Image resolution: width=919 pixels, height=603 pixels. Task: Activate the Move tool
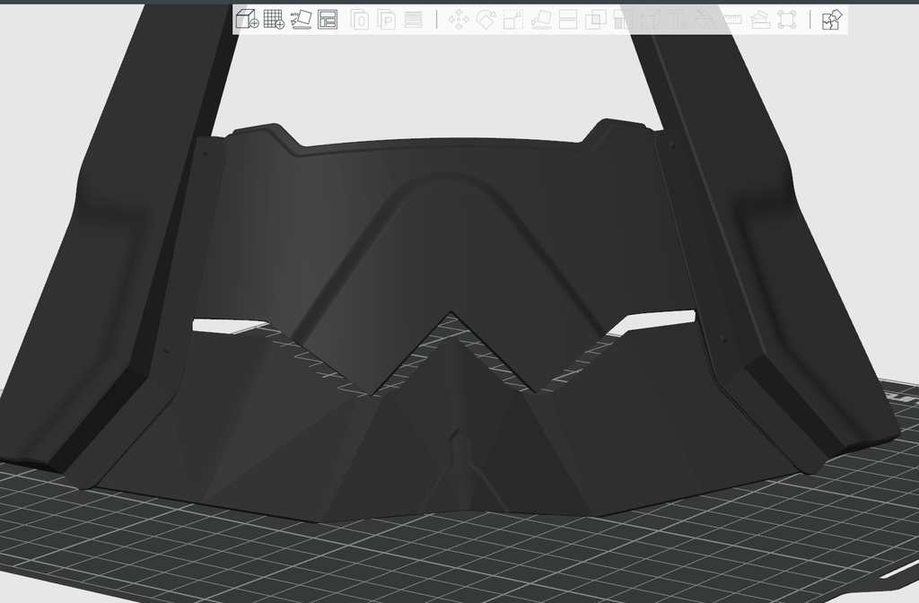click(x=459, y=20)
